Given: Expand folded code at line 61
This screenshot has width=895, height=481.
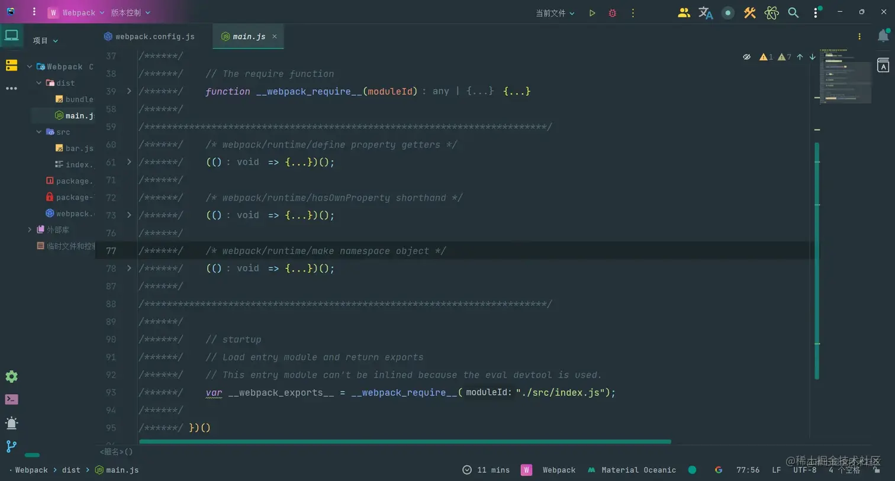Looking at the screenshot, I should (129, 162).
